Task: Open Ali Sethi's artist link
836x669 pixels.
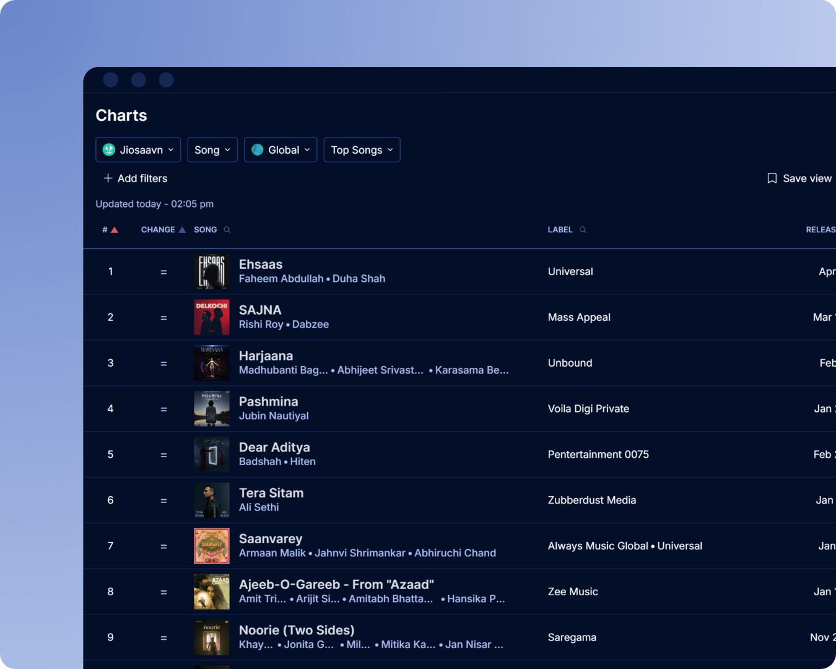Action: pos(258,507)
